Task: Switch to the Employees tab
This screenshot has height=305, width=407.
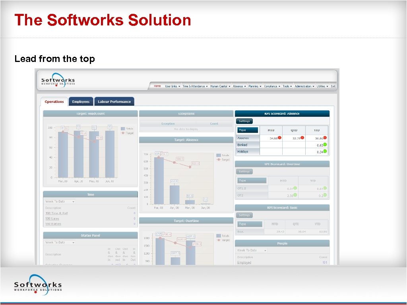Action: (81, 101)
